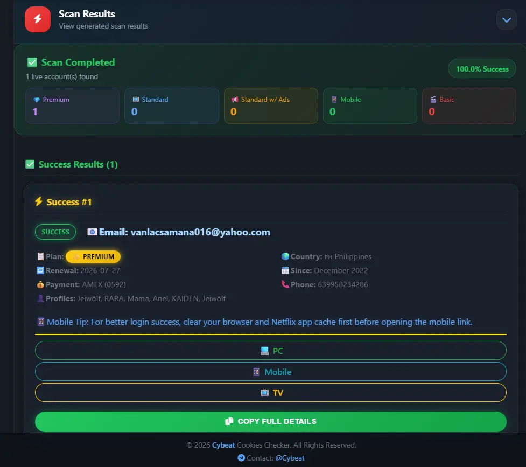Screen dimensions: 526x467
Task: Click the phone icon before Mobile Tip
Action: 41,322
